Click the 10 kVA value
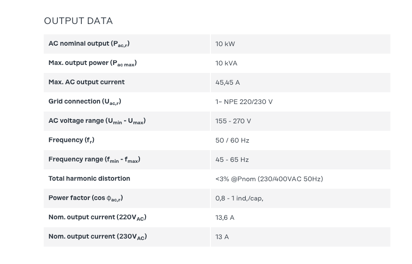 click(226, 63)
